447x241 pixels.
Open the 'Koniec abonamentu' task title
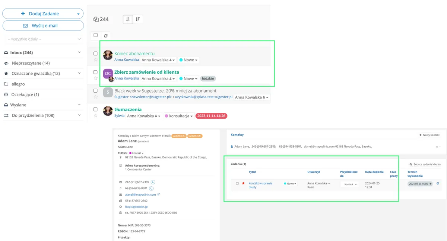(x=134, y=54)
